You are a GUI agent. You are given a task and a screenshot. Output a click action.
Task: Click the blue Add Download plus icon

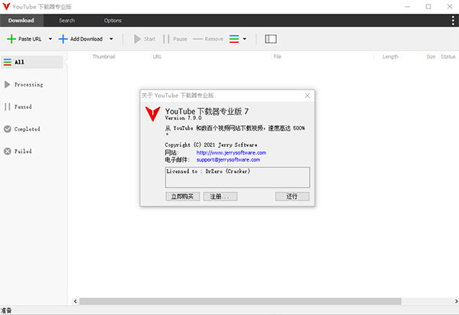[63, 39]
